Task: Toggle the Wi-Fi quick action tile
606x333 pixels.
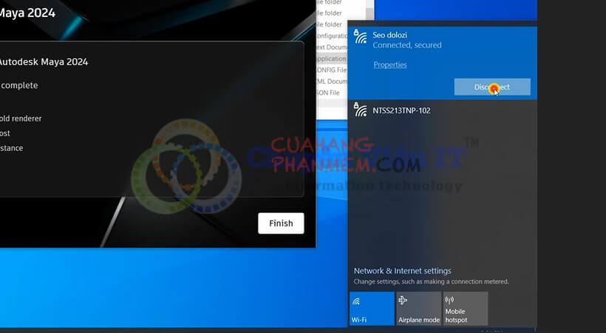Action: click(372, 309)
